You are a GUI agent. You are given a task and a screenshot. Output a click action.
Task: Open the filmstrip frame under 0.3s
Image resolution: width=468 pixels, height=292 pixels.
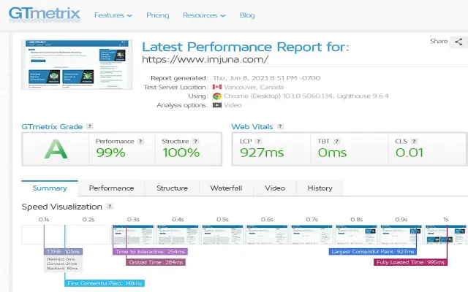coord(133,235)
